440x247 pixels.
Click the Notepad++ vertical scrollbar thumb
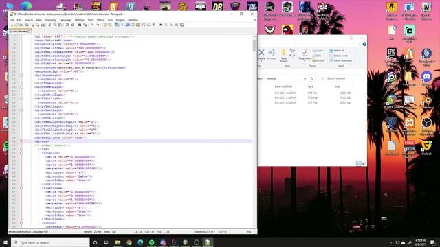pyautogui.click(x=254, y=45)
